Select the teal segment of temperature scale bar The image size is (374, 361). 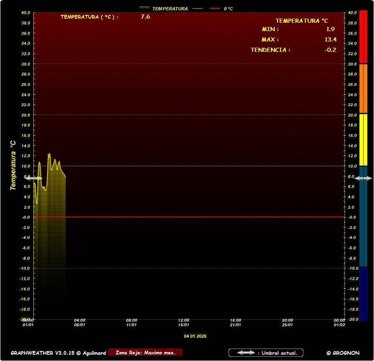pyautogui.click(x=364, y=216)
